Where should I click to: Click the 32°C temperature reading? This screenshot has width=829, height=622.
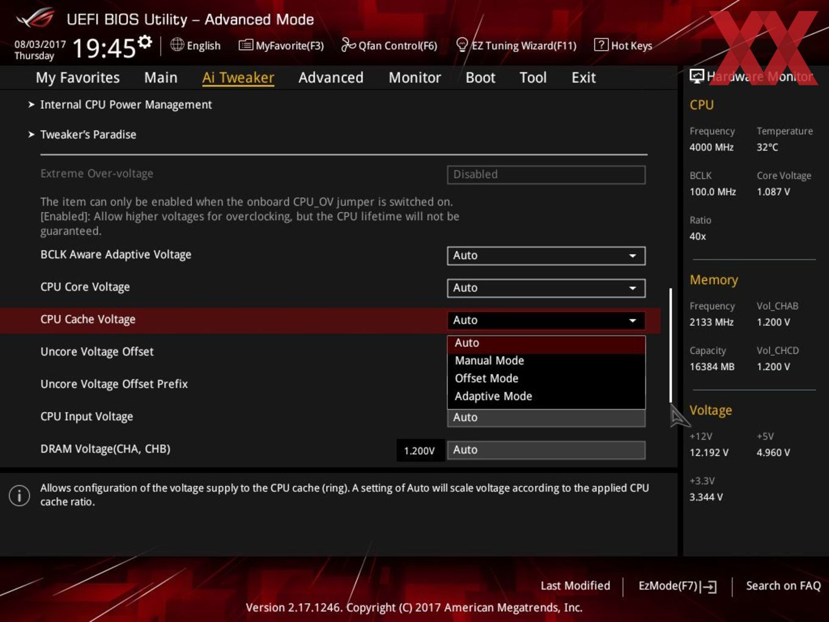pos(767,147)
